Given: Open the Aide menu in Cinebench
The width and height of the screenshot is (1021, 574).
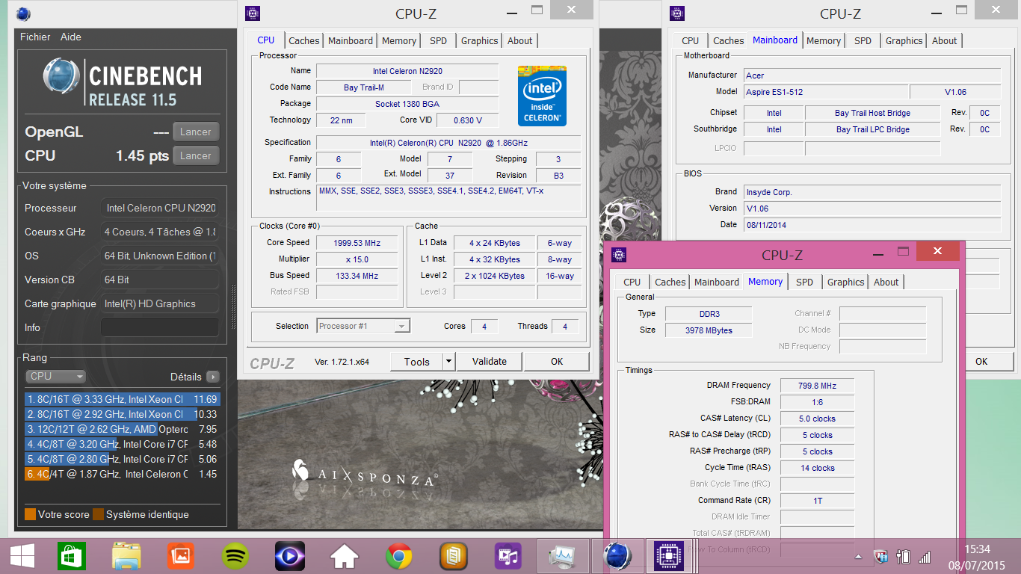Looking at the screenshot, I should click(71, 37).
